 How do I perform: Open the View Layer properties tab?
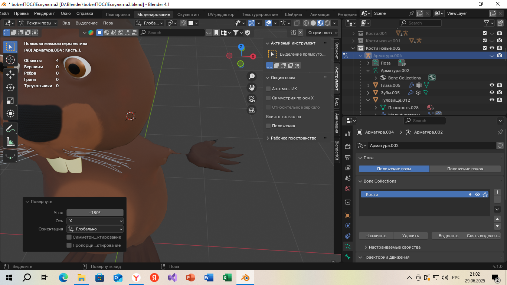pyautogui.click(x=348, y=168)
